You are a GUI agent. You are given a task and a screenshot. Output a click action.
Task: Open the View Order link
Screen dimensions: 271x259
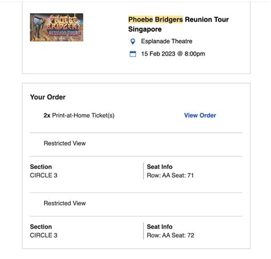(x=200, y=115)
